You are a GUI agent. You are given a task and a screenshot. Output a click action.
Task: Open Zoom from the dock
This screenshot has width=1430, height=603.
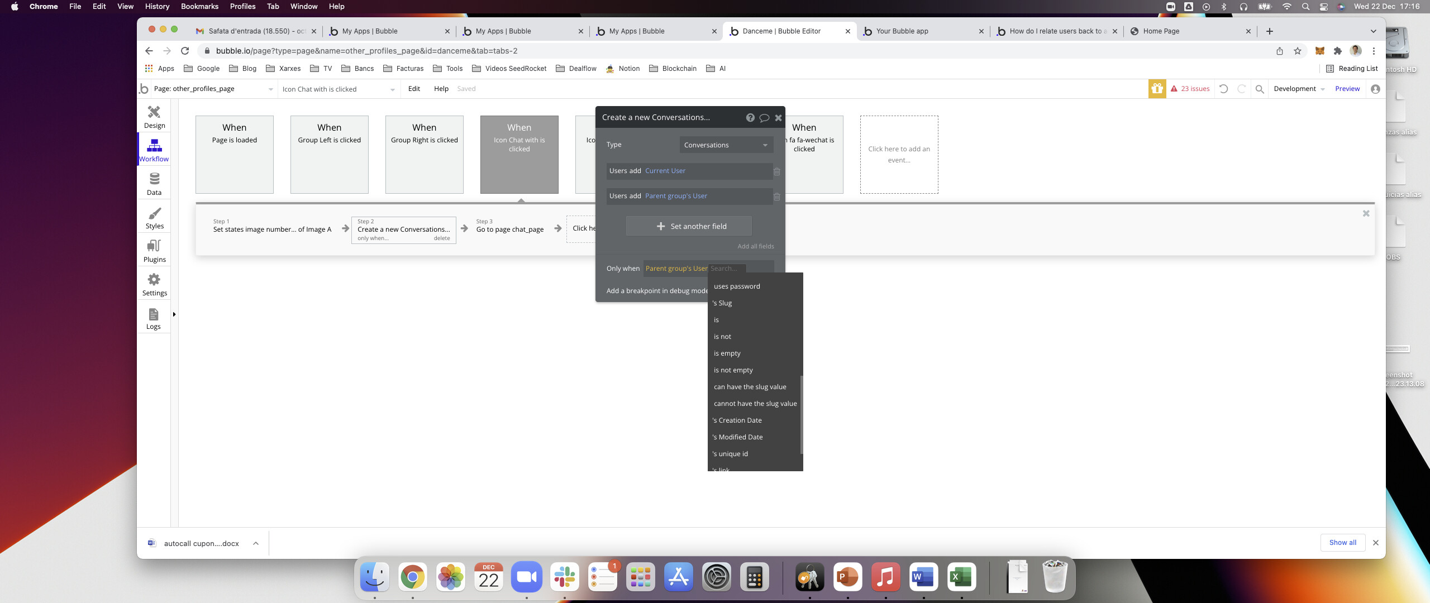click(x=526, y=577)
